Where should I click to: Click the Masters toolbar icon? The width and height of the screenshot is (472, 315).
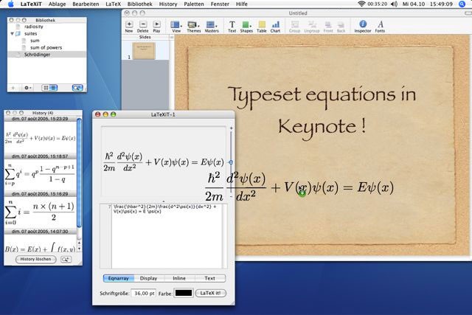pyautogui.click(x=211, y=24)
